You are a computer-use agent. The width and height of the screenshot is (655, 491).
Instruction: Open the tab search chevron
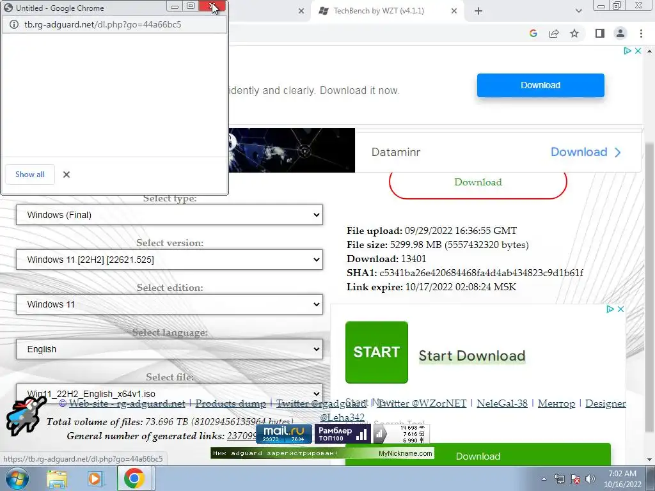click(x=578, y=12)
